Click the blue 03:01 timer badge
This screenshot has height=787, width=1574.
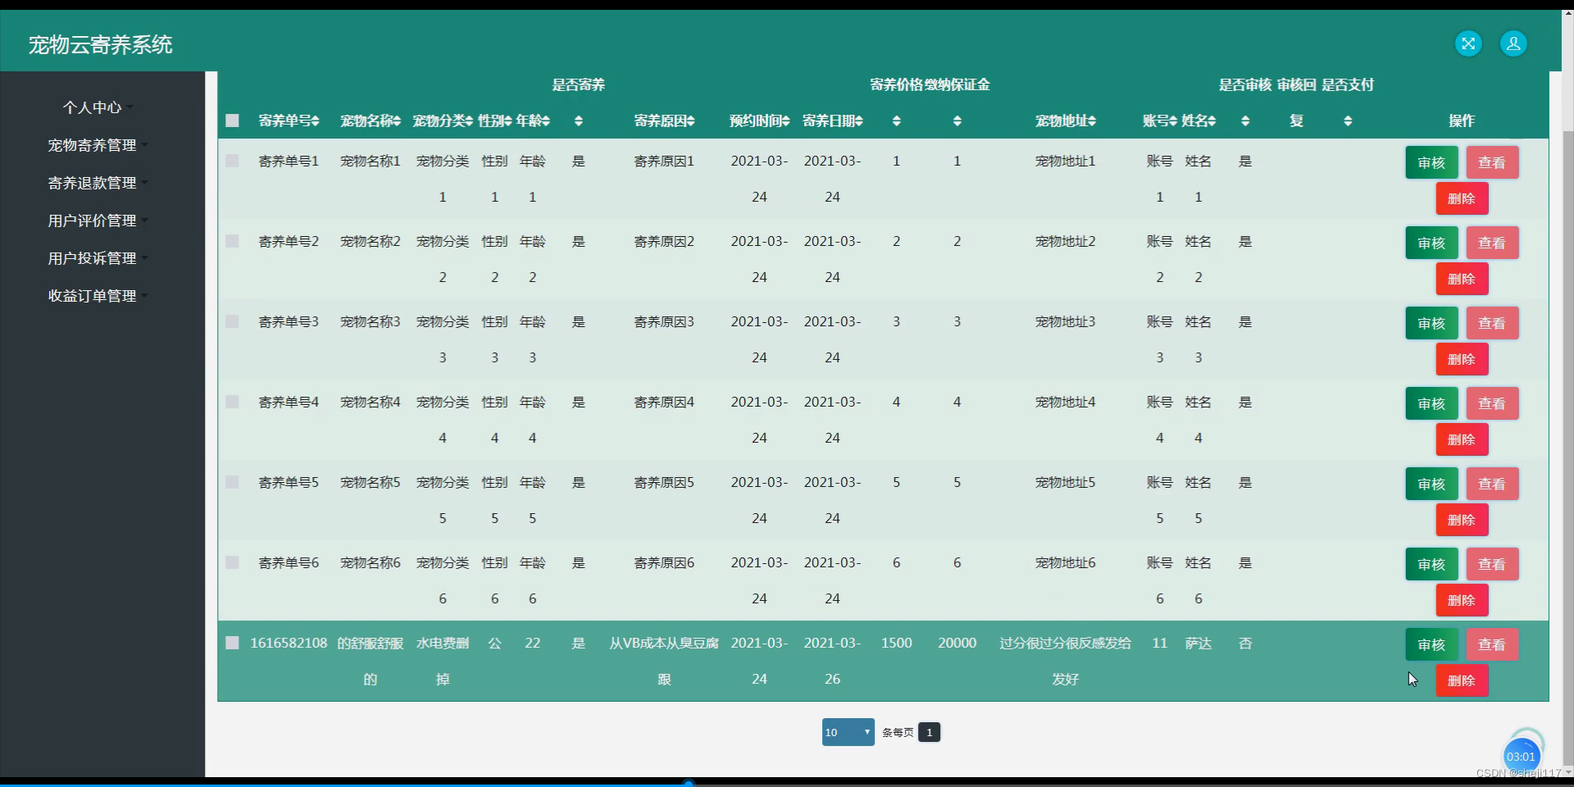1521,757
